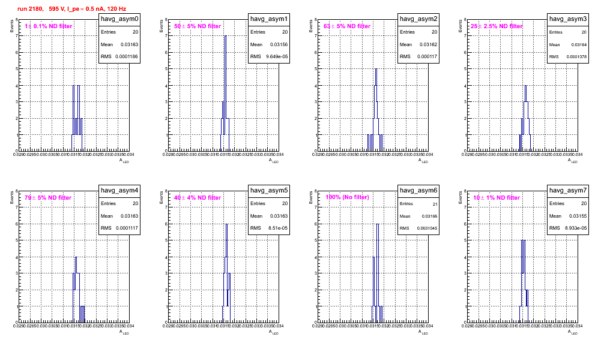Click the '50± 5% ND filter' label

pos(198,26)
